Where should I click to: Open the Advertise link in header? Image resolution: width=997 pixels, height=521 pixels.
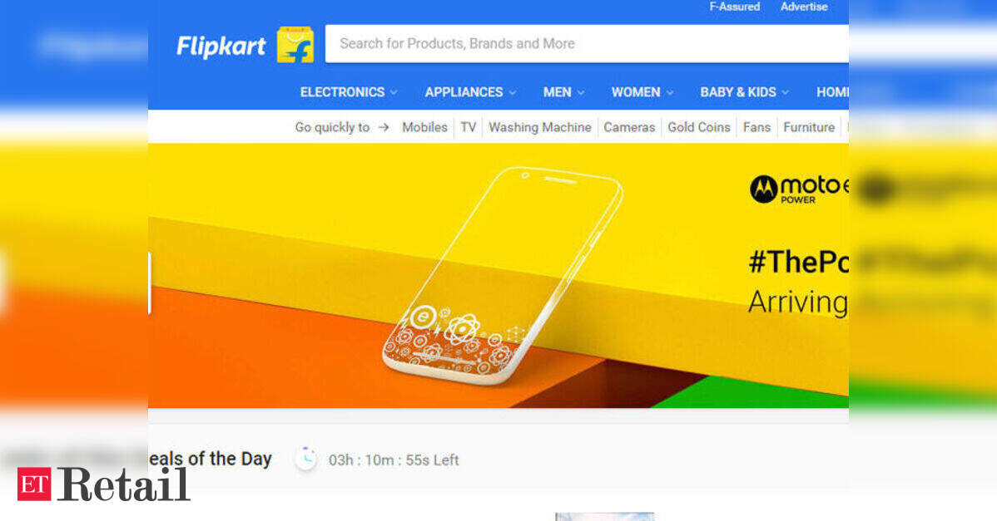coord(804,7)
